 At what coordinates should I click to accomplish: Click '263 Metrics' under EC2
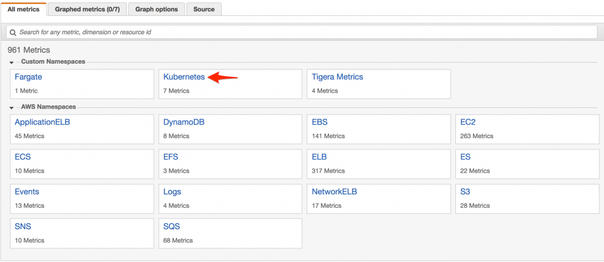click(x=477, y=136)
